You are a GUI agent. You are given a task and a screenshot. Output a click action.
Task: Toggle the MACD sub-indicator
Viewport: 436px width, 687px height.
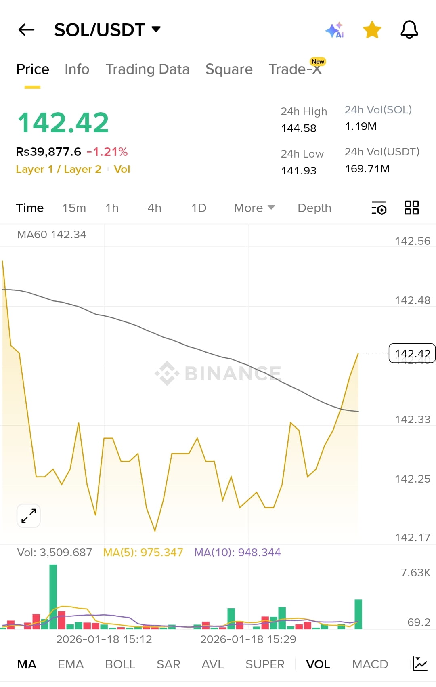pos(370,664)
